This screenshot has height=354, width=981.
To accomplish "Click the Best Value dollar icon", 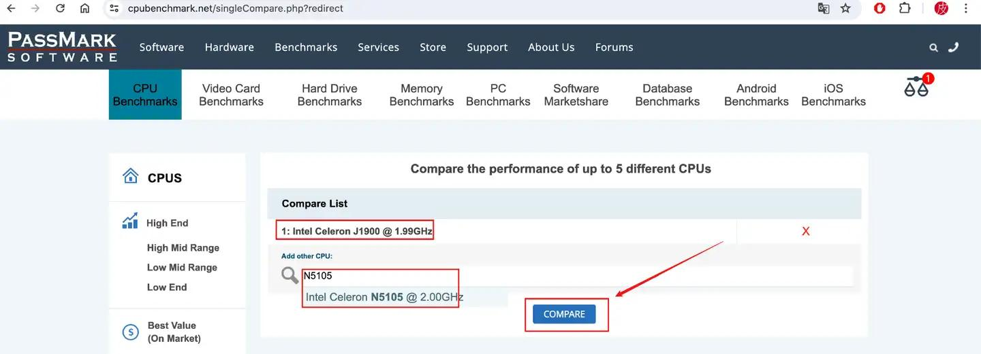I will tap(130, 332).
